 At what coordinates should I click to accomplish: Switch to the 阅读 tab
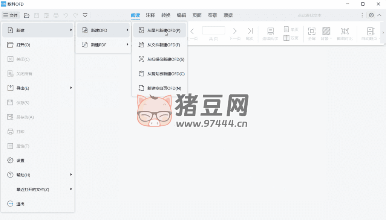click(135, 15)
